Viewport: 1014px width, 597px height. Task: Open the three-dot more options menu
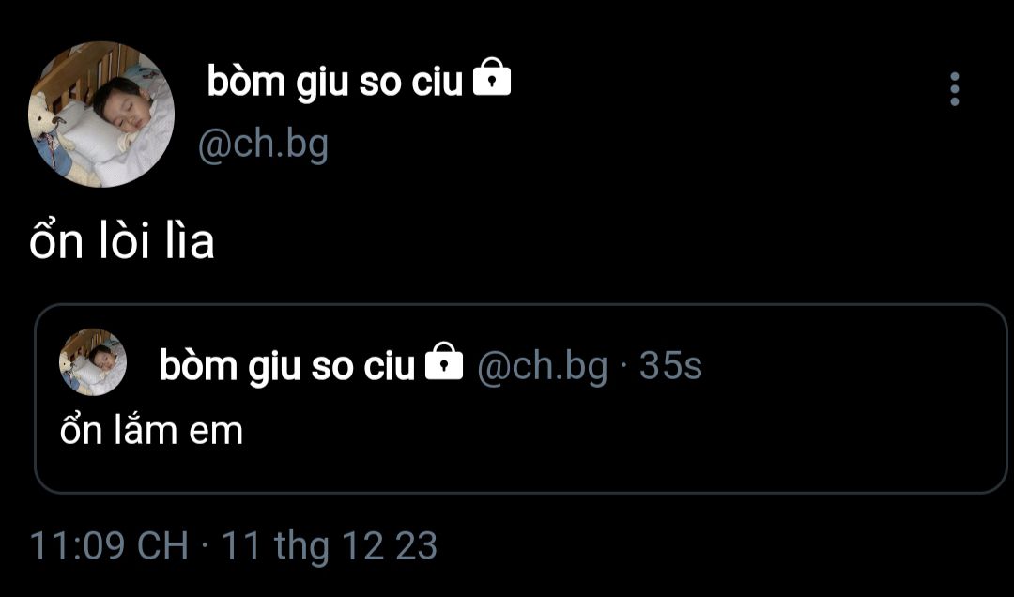click(955, 89)
